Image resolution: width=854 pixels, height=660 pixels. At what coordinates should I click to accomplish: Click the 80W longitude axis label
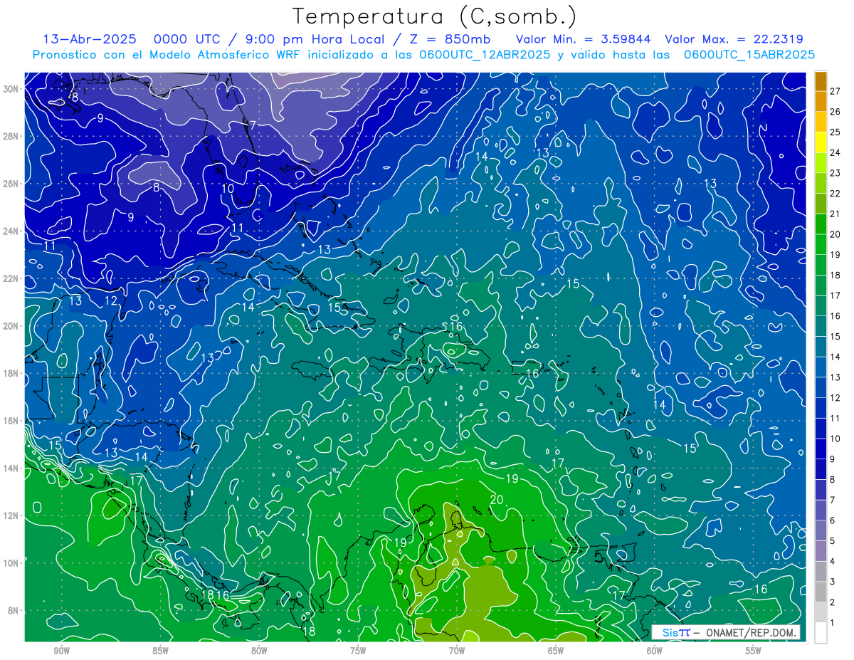point(259,651)
